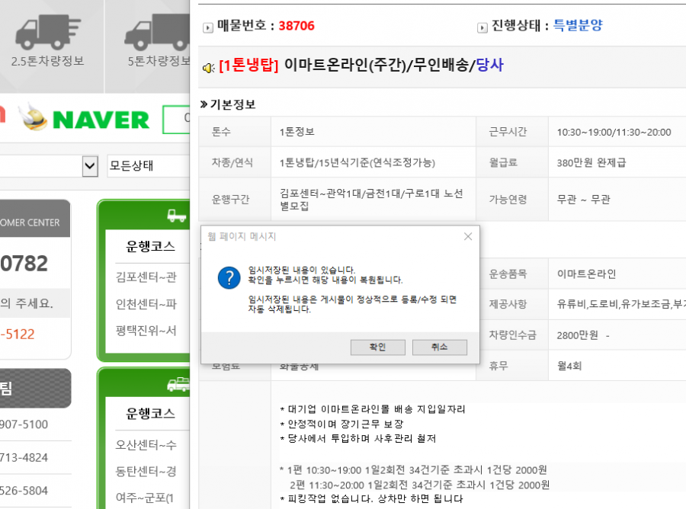Select the 월4회 days-off cell
Screen dimensions: 686x509
pyautogui.click(x=617, y=366)
